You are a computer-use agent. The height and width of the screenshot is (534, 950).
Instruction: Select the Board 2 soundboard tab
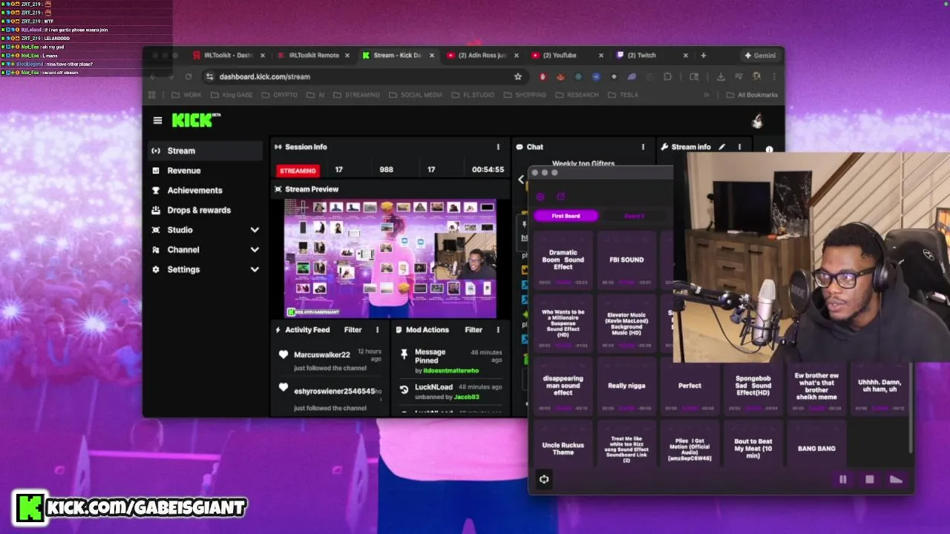tap(634, 216)
